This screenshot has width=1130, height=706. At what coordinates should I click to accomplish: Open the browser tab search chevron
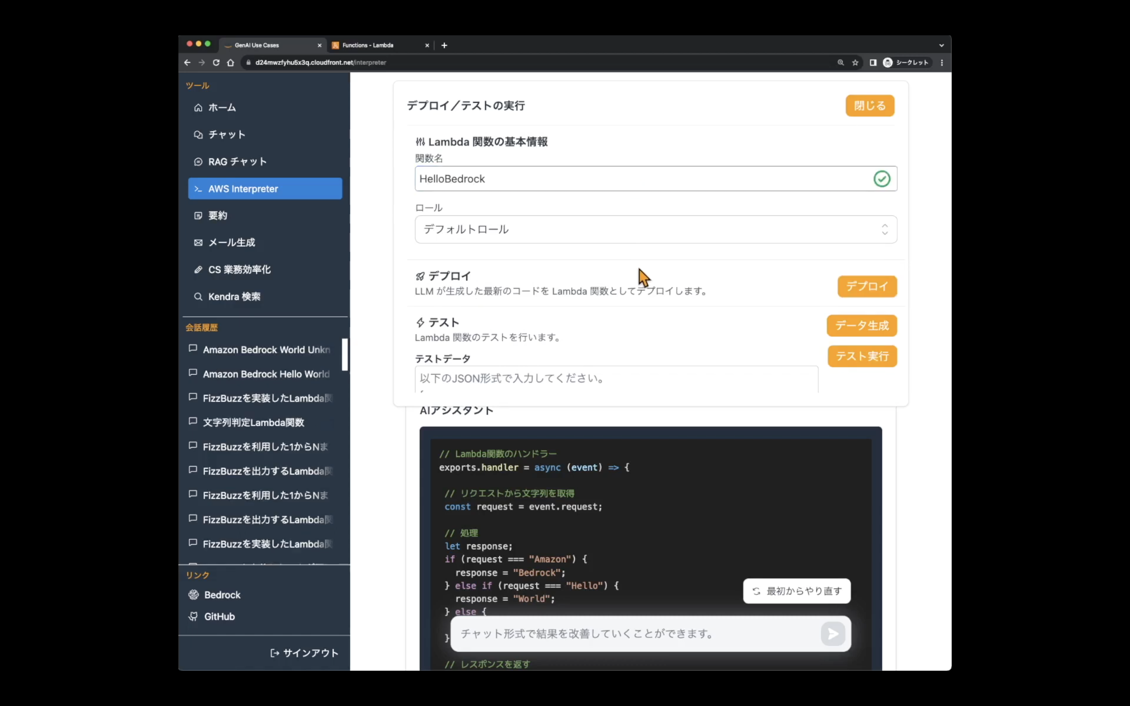tap(941, 45)
